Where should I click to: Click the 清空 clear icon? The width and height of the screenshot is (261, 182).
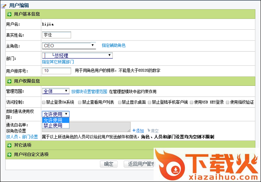click(x=147, y=130)
